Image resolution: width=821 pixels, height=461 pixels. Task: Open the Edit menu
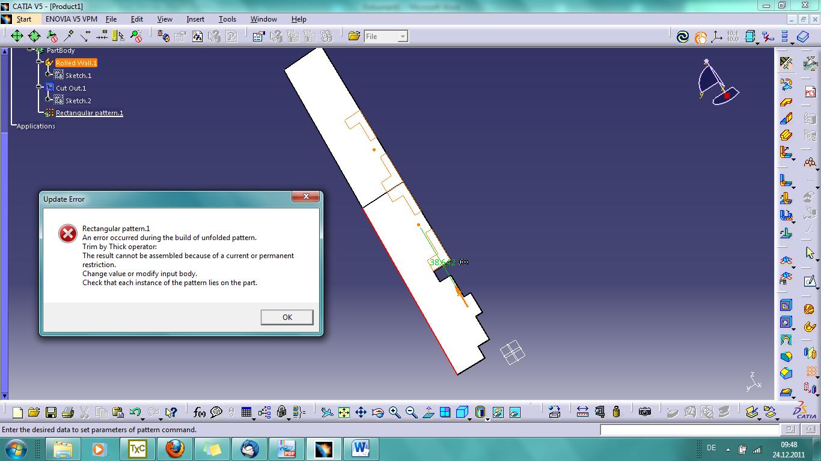click(137, 19)
